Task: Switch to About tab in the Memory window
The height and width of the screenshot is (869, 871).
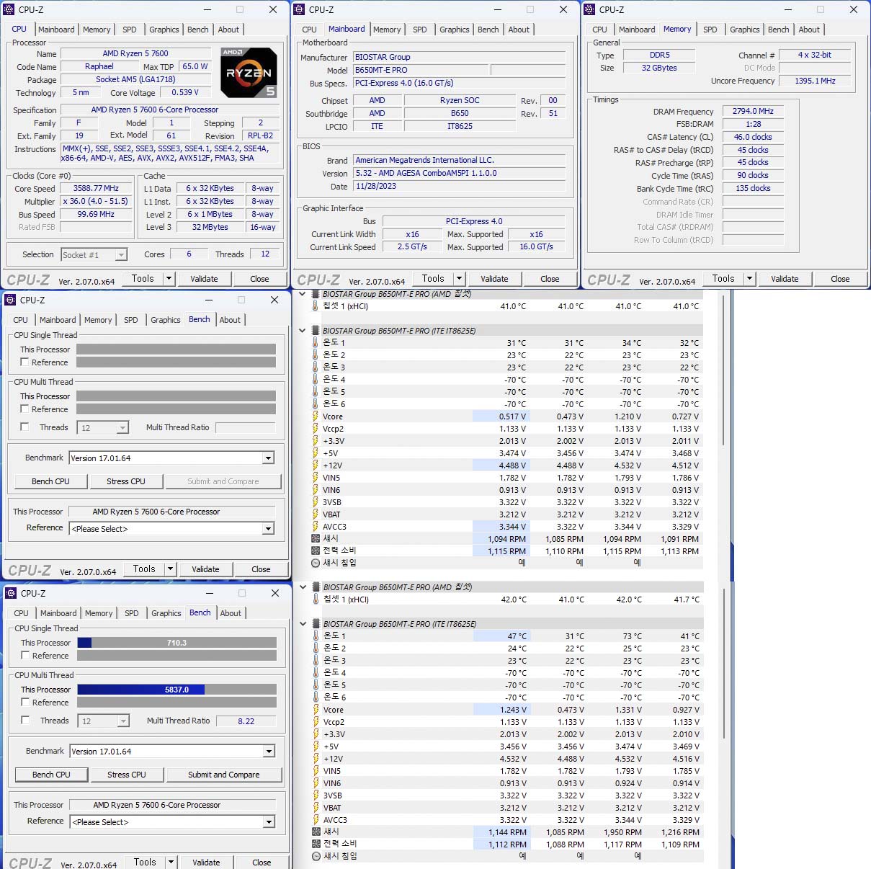Action: [809, 30]
